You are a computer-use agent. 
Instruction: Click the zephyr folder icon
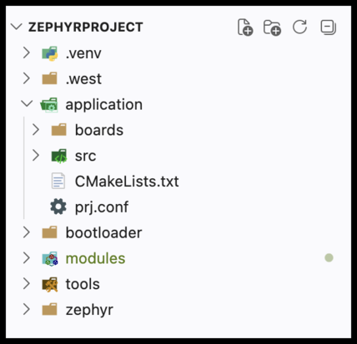(49, 309)
